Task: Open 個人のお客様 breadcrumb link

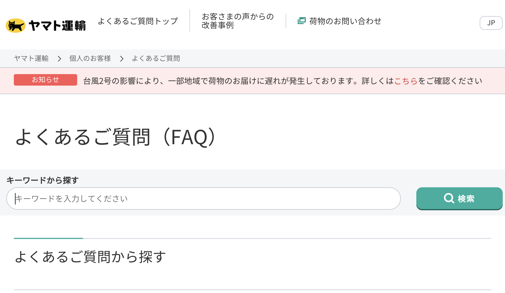Action: coord(90,59)
